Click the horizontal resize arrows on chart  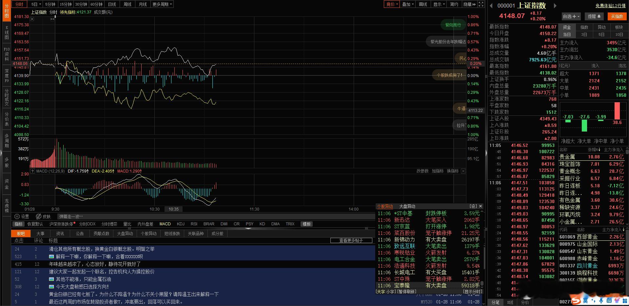click(x=52, y=19)
